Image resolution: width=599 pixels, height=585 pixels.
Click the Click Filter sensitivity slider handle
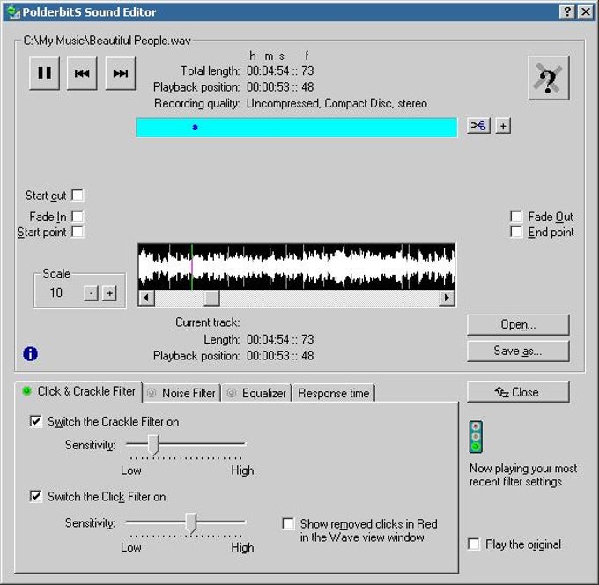(191, 523)
